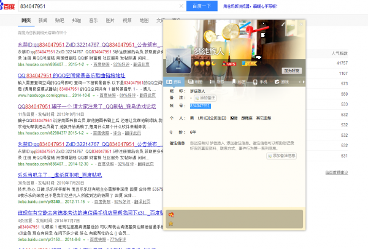Open the result about QQ空间背景音乐歌曲链接地址
The image size is (368, 249).
click(71, 75)
